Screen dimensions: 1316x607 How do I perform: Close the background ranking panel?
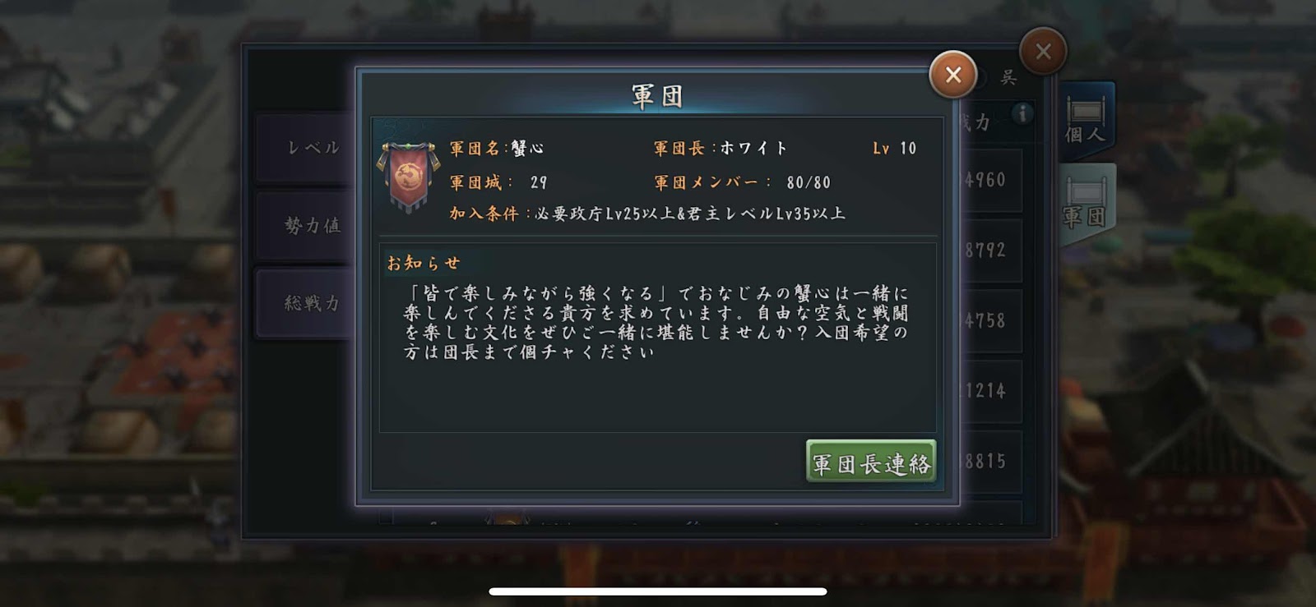tap(1043, 52)
